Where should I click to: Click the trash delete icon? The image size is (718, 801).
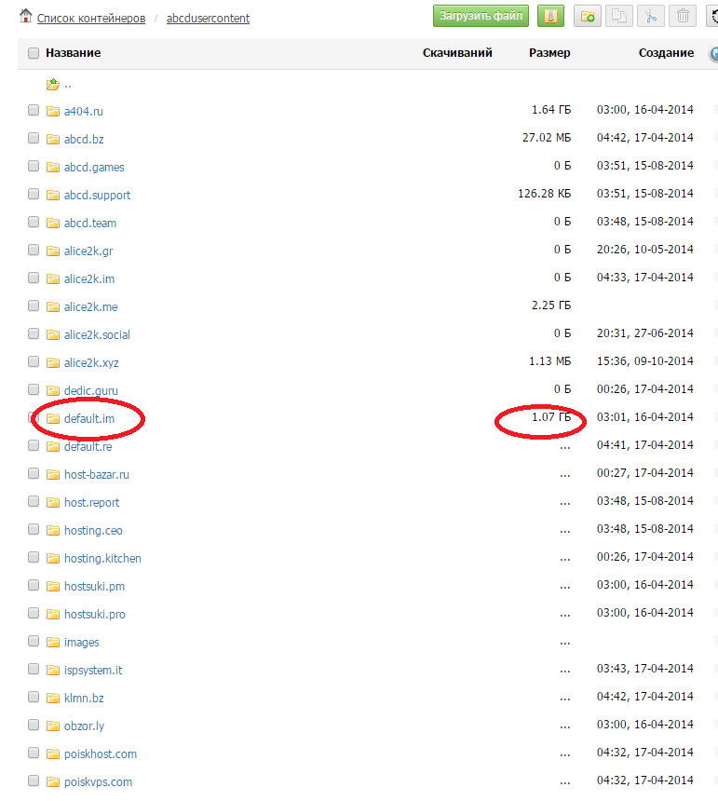click(x=683, y=16)
